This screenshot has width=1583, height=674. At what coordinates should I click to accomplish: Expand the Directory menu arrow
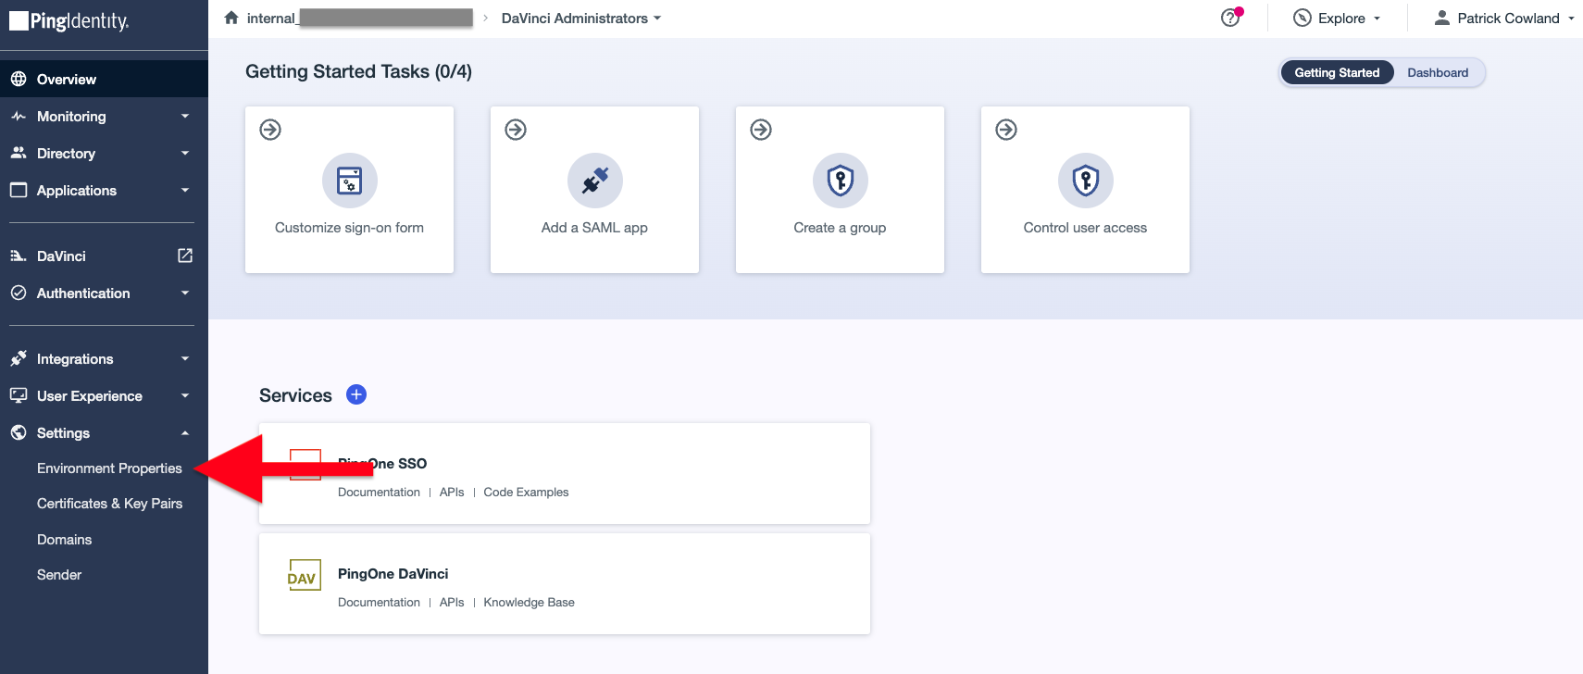click(185, 153)
